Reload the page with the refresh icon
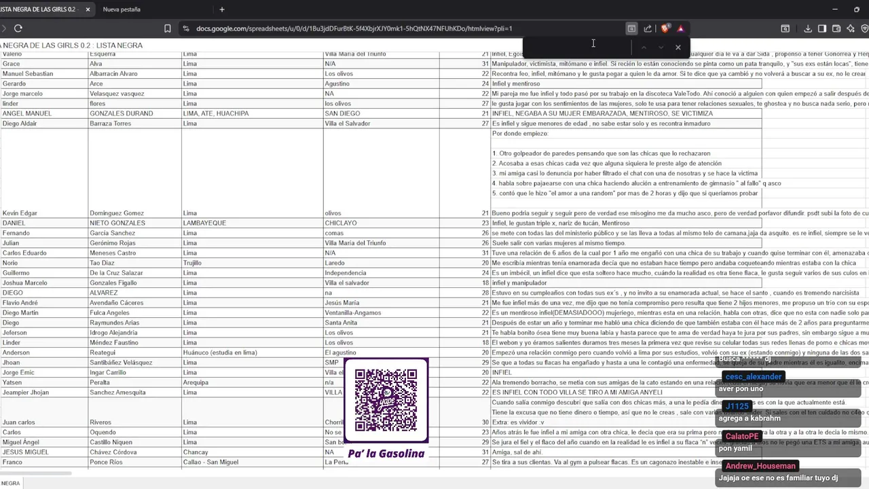 click(18, 29)
